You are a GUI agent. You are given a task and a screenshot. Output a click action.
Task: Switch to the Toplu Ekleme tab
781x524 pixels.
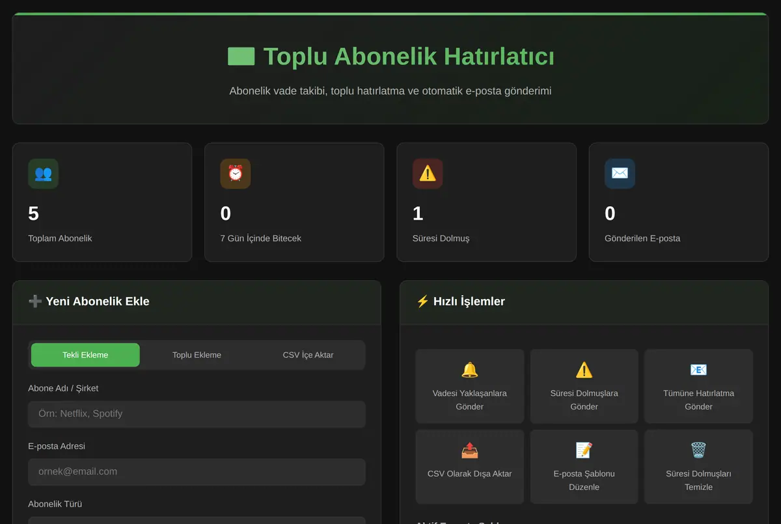[x=197, y=355]
